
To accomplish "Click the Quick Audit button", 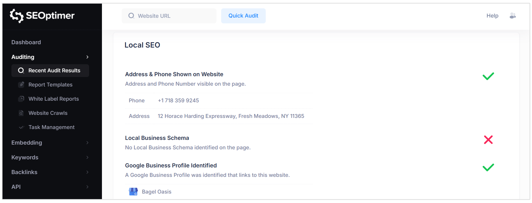I will tap(243, 16).
